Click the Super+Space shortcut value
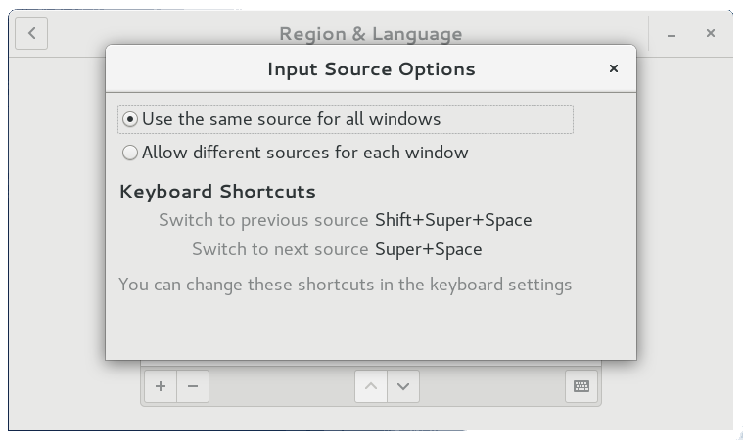This screenshot has height=440, width=743. pyautogui.click(x=429, y=249)
